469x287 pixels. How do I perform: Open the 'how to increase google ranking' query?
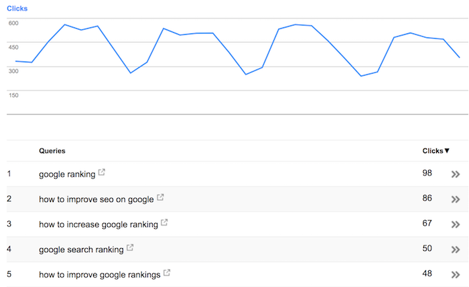click(98, 224)
